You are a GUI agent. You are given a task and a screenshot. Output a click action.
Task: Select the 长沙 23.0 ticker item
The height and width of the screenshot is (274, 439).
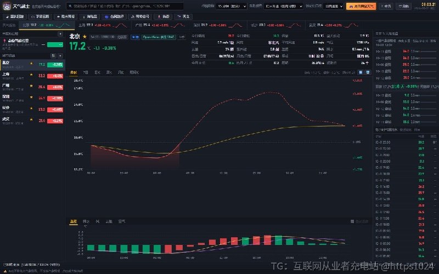(276, 25)
